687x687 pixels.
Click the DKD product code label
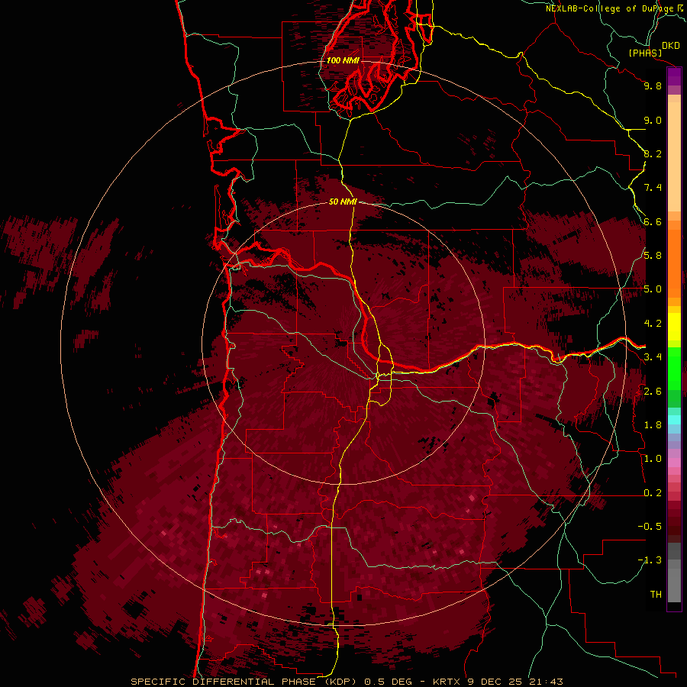(671, 46)
